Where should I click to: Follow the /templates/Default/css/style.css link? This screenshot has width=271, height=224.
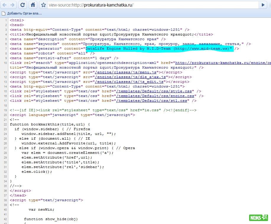[x=154, y=91]
